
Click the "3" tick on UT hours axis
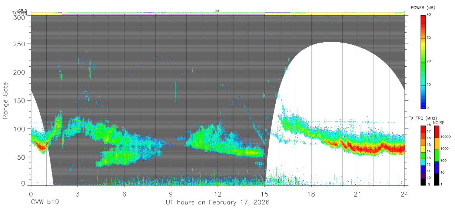coord(77,194)
